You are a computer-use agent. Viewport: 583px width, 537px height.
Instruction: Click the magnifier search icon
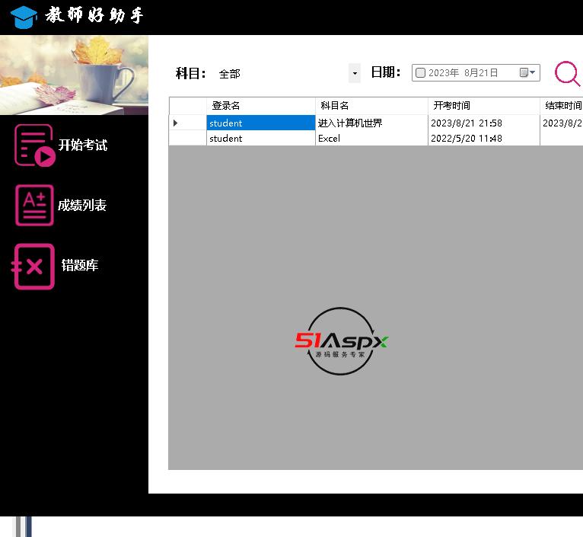coord(567,74)
